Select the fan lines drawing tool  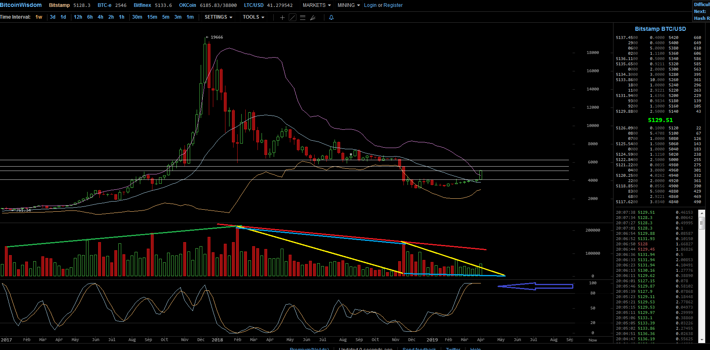[313, 17]
